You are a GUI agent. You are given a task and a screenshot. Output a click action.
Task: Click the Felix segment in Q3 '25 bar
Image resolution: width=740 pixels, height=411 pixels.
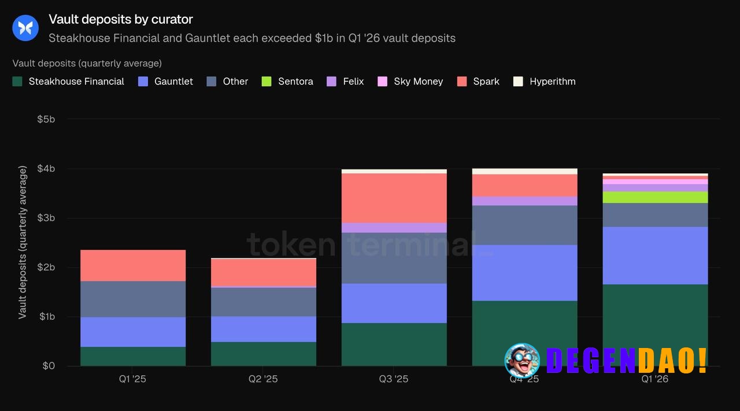[x=394, y=228]
